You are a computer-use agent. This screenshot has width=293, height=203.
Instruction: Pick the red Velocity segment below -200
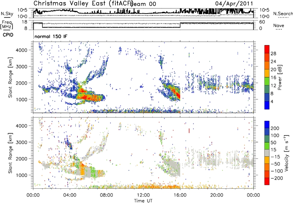(267, 181)
